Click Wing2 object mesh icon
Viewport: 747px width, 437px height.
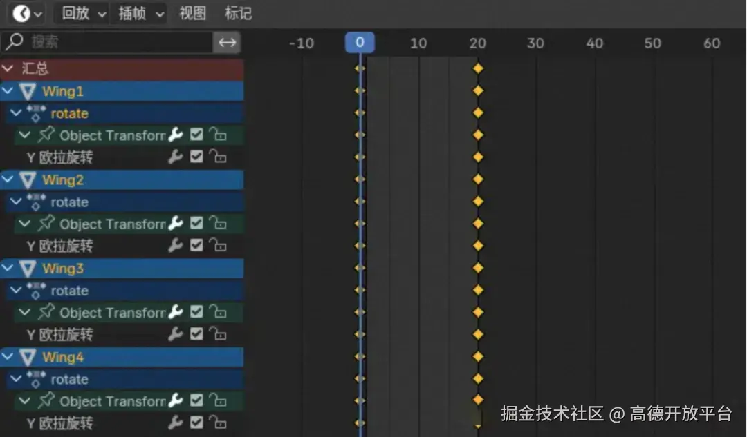tap(28, 179)
